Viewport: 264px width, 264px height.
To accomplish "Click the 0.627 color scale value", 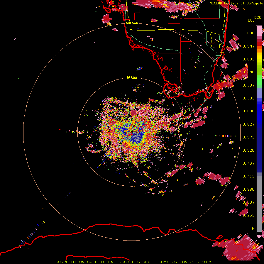I will click(248, 124).
